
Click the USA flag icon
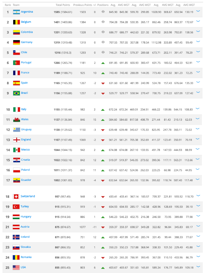point(16,268)
